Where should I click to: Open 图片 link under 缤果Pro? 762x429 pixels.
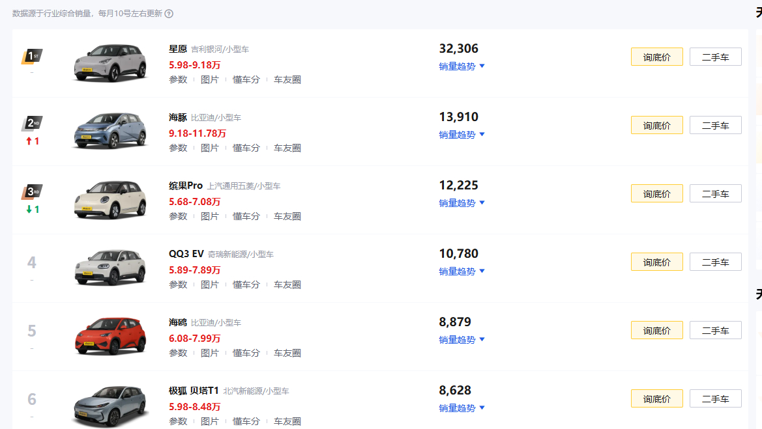209,216
